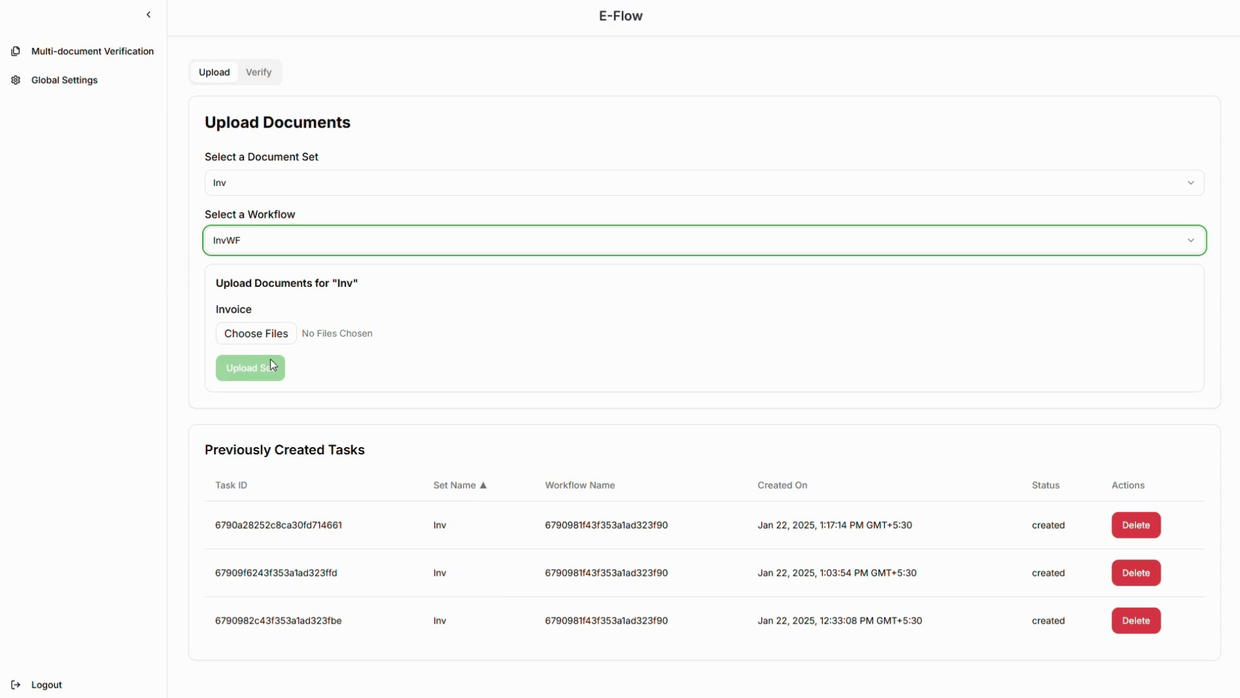Viewport: 1240px width, 698px height.
Task: Delete task 6790982c43f353a1ad323fbe
Action: 1135,620
